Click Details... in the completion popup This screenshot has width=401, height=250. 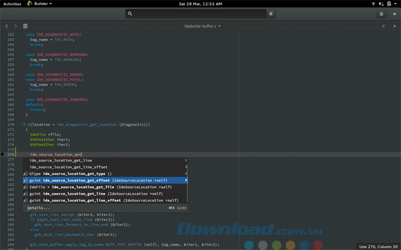[x=38, y=207]
